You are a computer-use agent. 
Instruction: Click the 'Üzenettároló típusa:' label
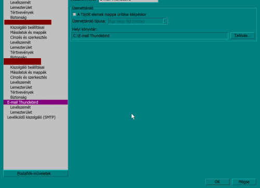(x=89, y=21)
